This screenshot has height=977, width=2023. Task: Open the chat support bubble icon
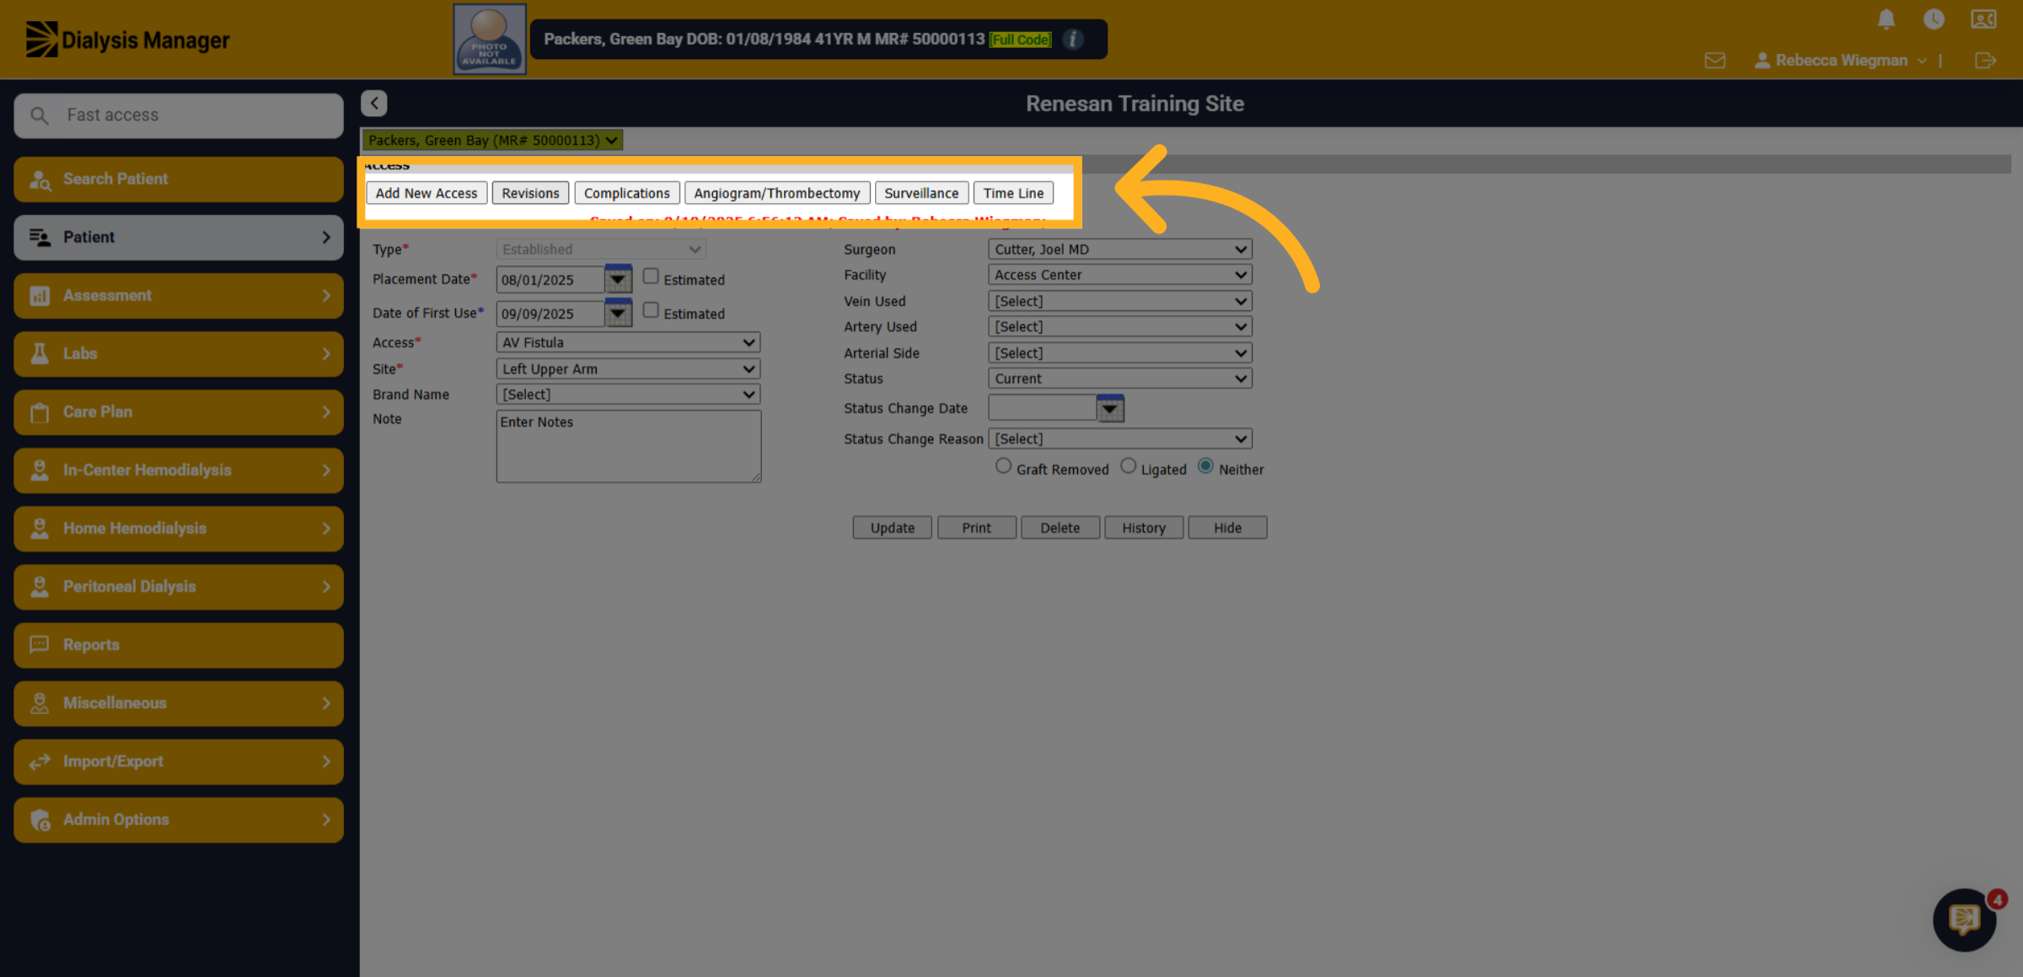(x=1964, y=920)
